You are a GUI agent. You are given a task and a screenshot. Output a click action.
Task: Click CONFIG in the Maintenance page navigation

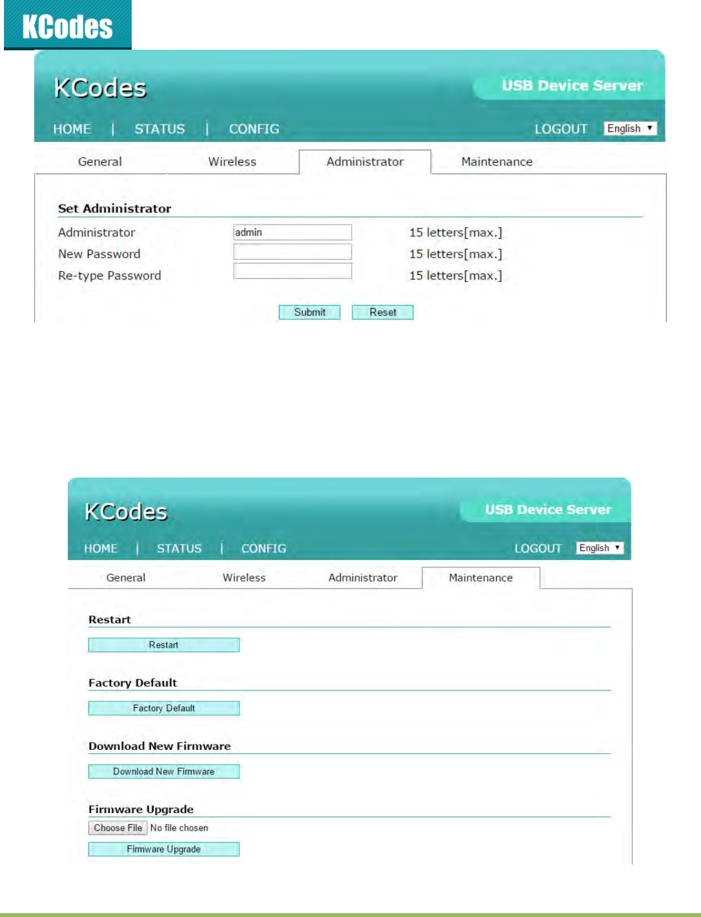[x=263, y=549]
